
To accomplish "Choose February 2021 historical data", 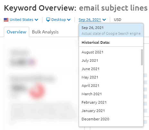I will coord(110,102).
